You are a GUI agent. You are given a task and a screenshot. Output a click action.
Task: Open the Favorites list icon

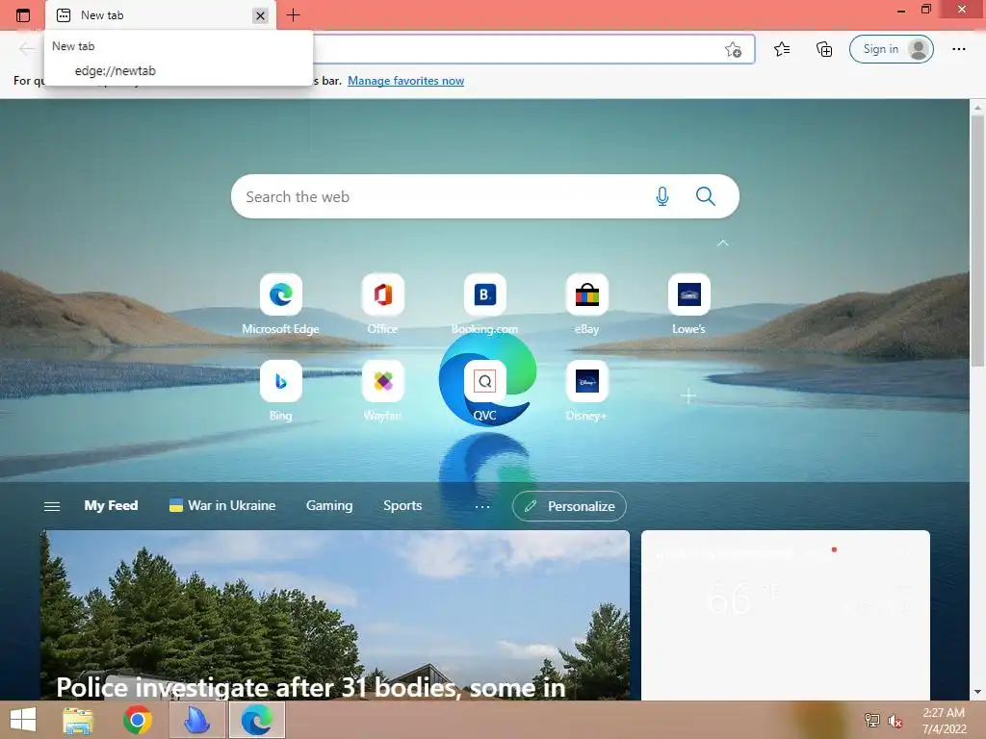[x=782, y=49]
